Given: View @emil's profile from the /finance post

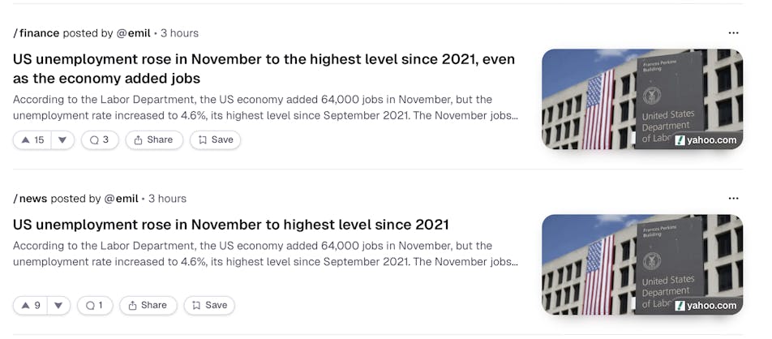Looking at the screenshot, I should [x=133, y=33].
